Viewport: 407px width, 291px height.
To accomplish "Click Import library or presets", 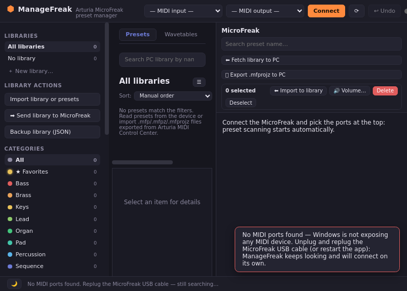I will click(52, 99).
